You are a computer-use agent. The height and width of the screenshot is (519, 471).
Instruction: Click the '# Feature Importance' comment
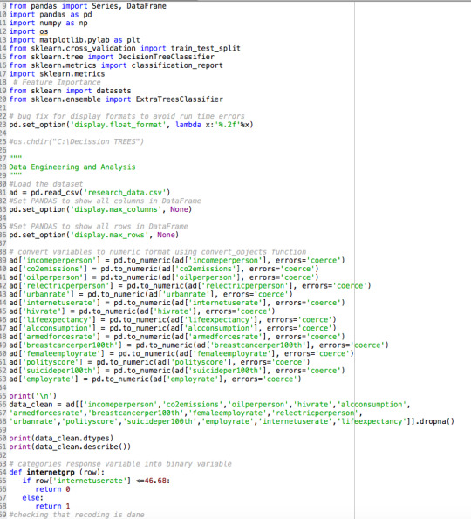point(57,82)
